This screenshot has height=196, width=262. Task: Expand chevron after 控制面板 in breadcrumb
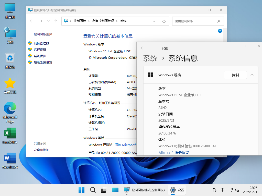coord(89,21)
